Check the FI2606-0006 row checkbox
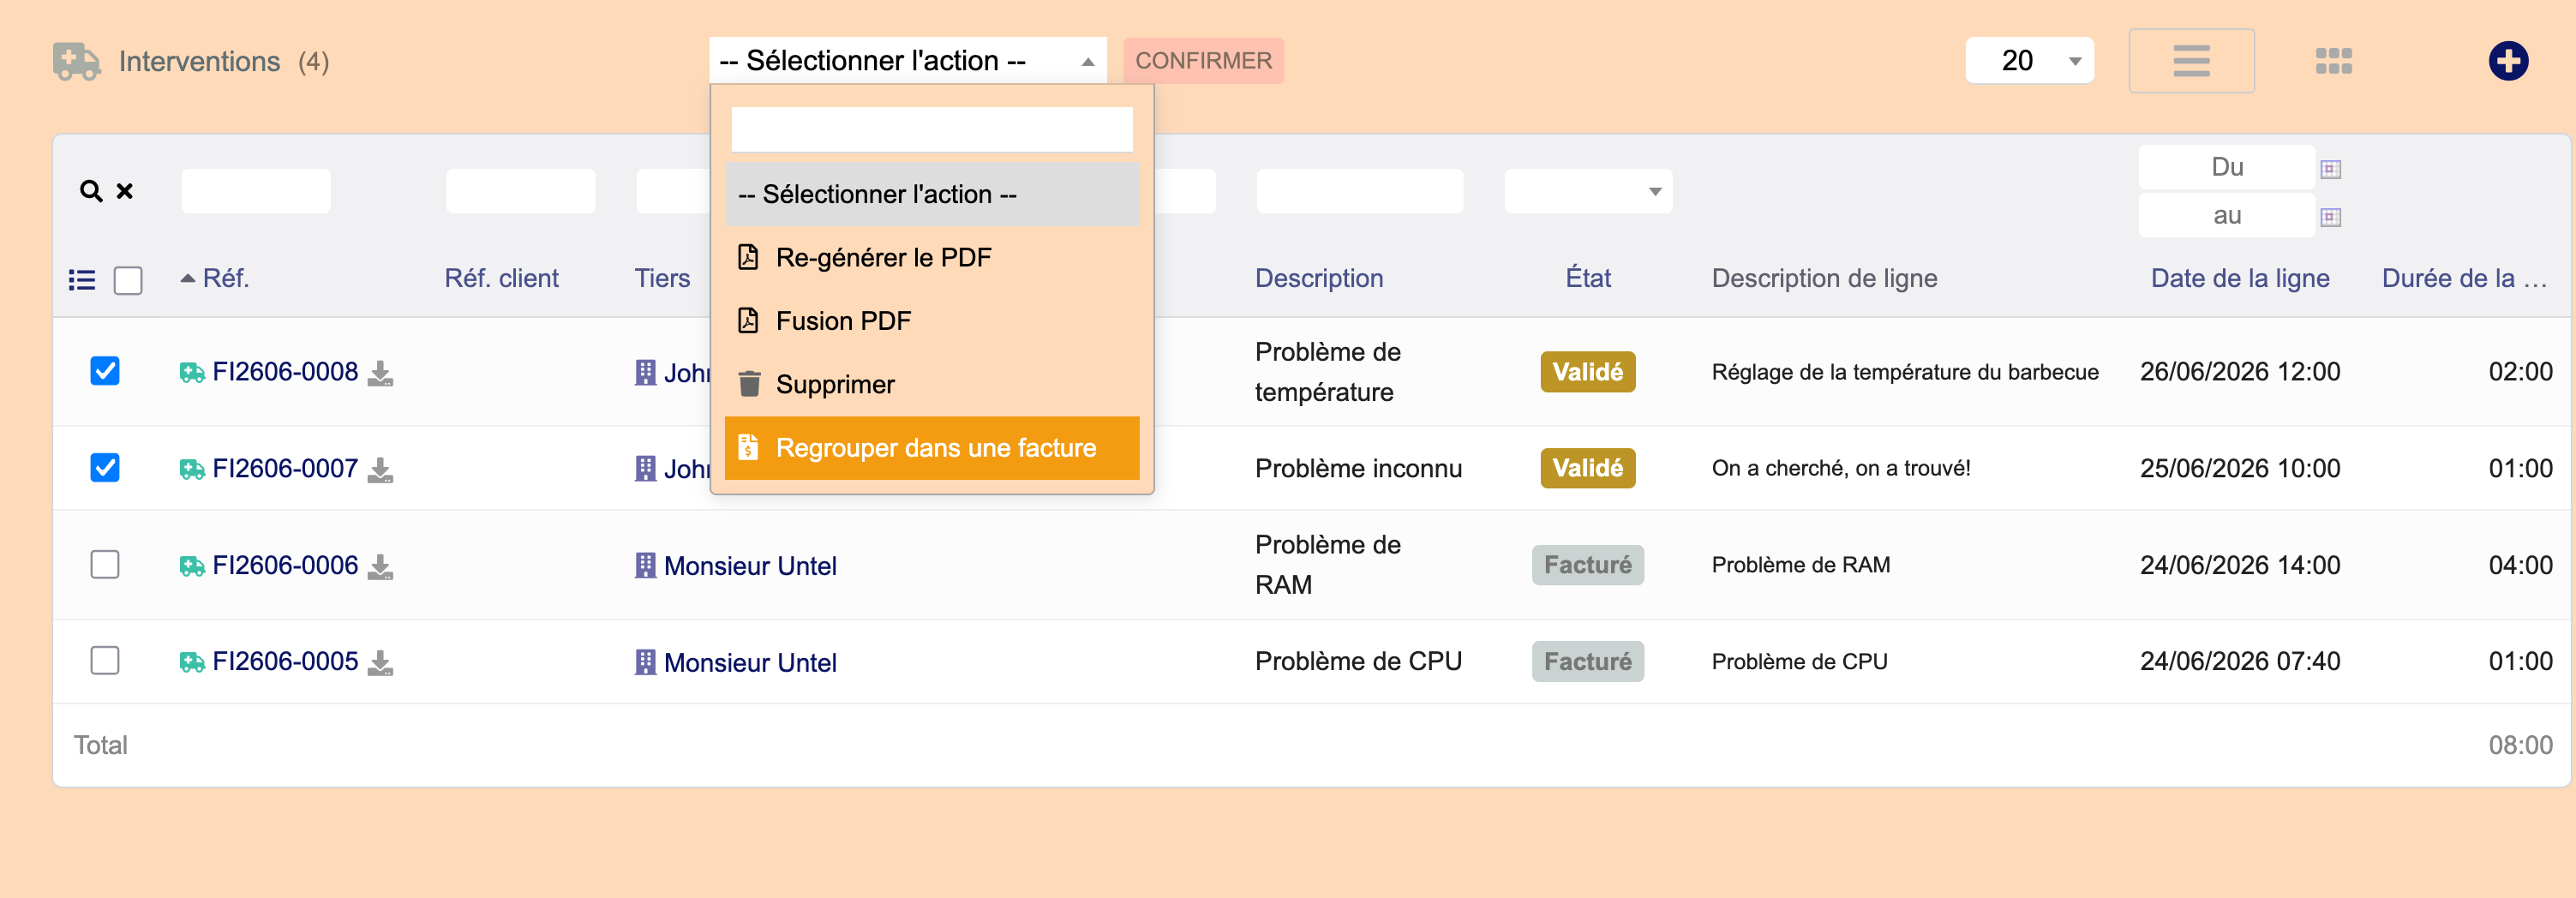This screenshot has height=898, width=2576. 105,564
